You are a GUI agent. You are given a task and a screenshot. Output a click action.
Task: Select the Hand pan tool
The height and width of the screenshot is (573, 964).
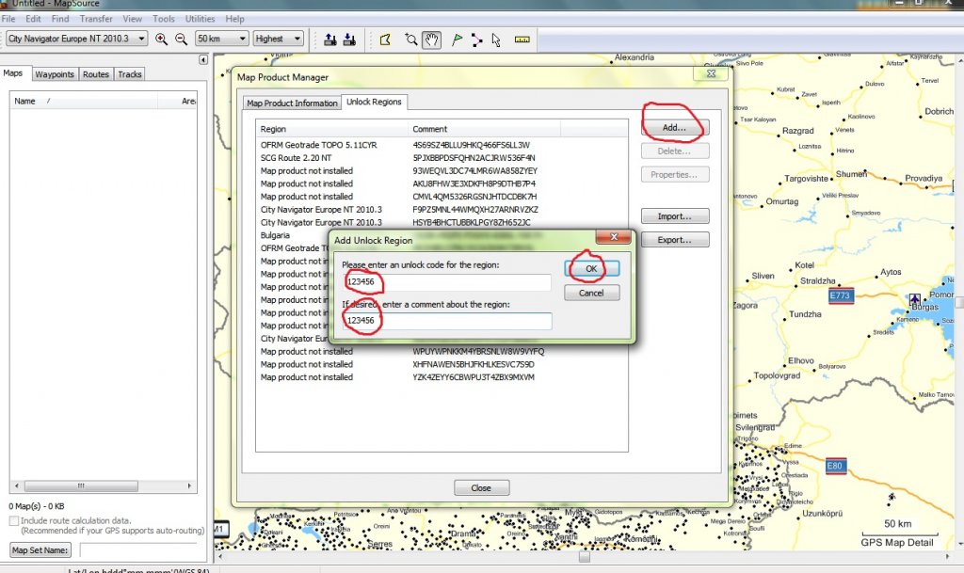(431, 40)
